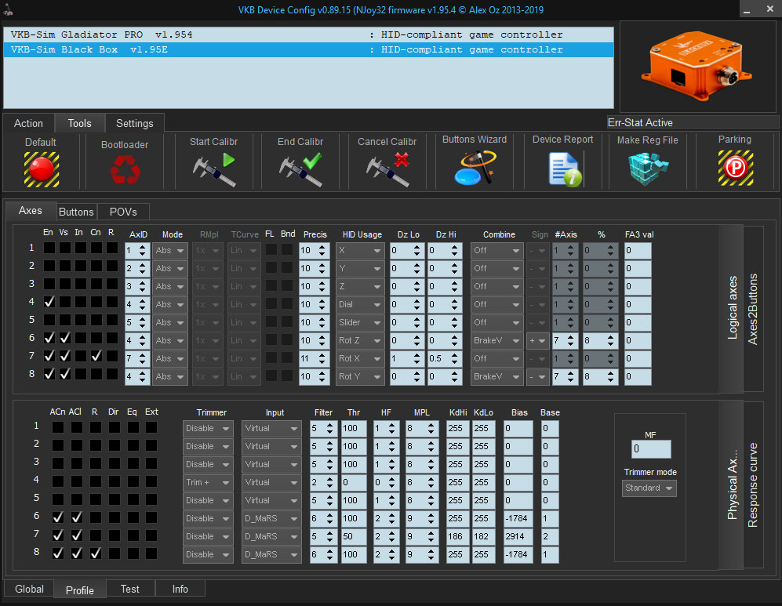Click the Err-Stat Active status text

(640, 122)
